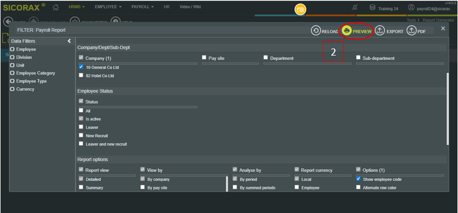Click the Training 24 database icon
This screenshot has width=458, height=213.
coord(373,8)
